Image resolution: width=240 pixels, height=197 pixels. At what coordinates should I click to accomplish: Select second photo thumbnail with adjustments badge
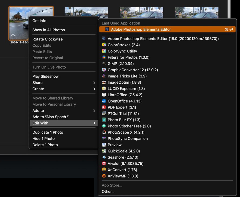click(86, 12)
